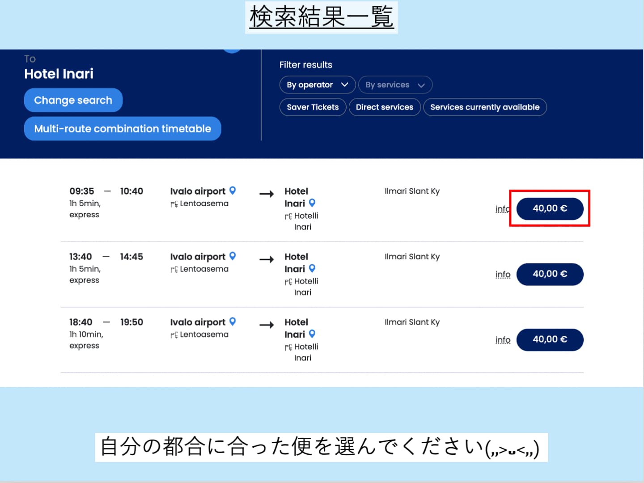
Task: Click map pin by Hotel Inari, 18:40 row
Action: (312, 334)
